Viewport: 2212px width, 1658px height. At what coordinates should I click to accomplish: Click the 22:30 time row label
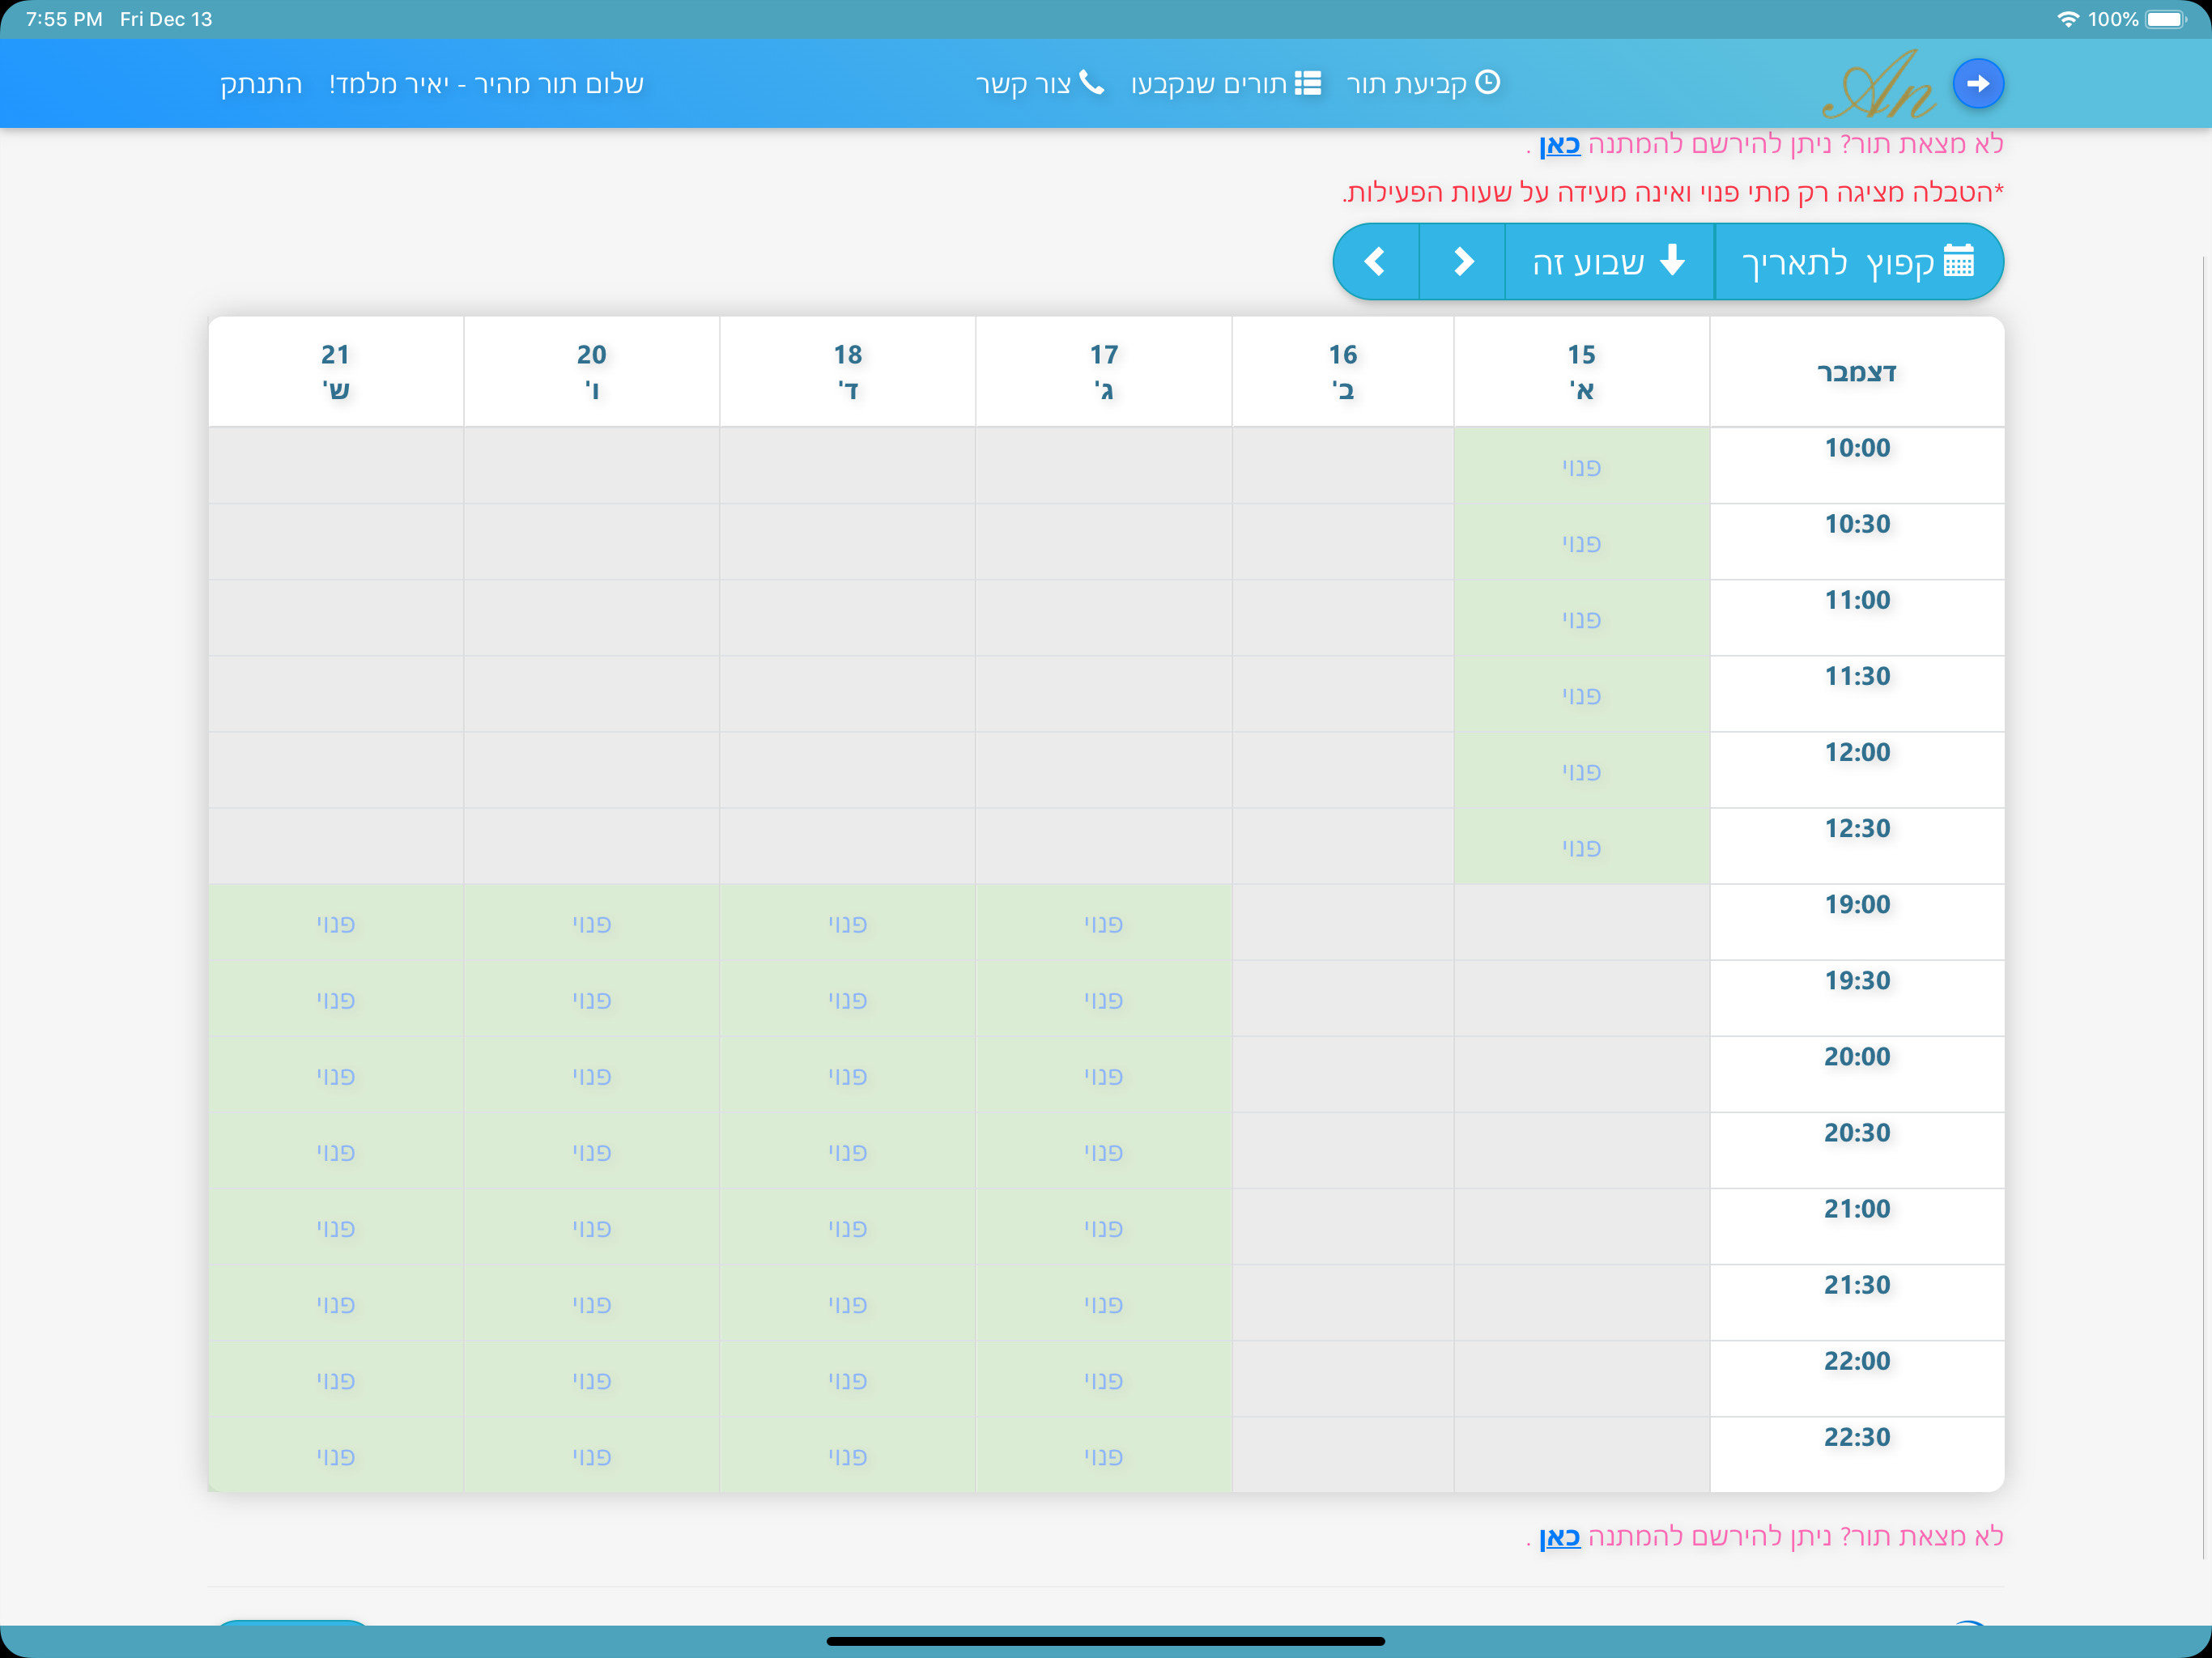(x=1857, y=1437)
